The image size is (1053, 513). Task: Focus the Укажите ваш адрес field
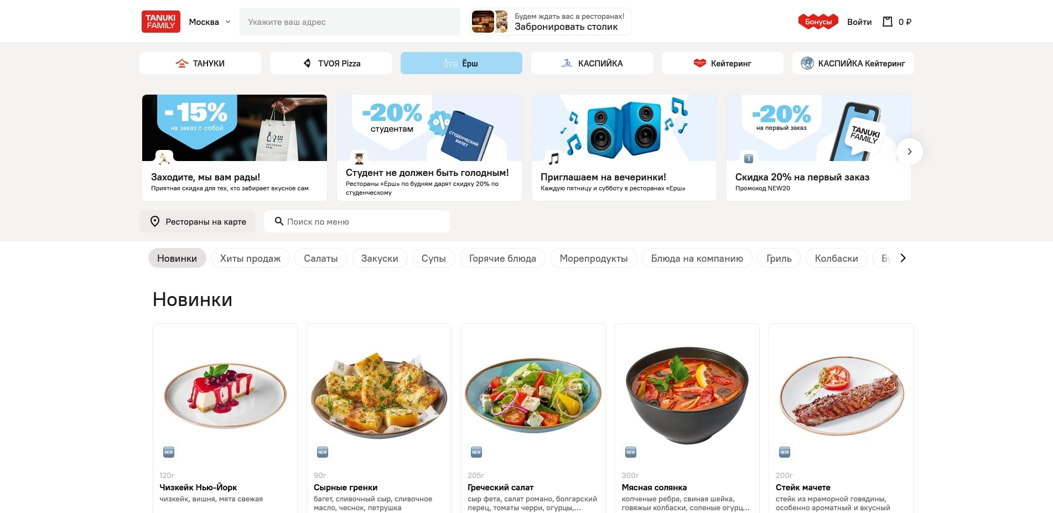(x=350, y=22)
